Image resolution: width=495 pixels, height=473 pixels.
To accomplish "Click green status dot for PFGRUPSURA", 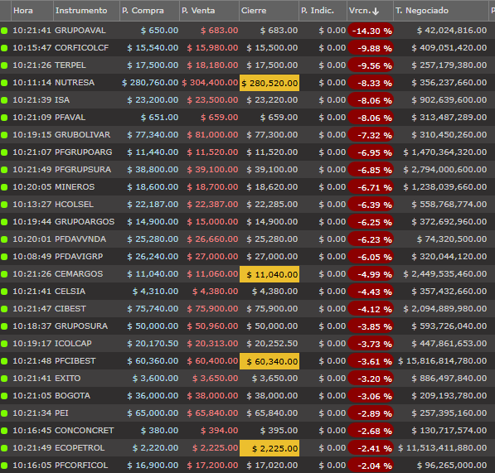I will (4, 170).
